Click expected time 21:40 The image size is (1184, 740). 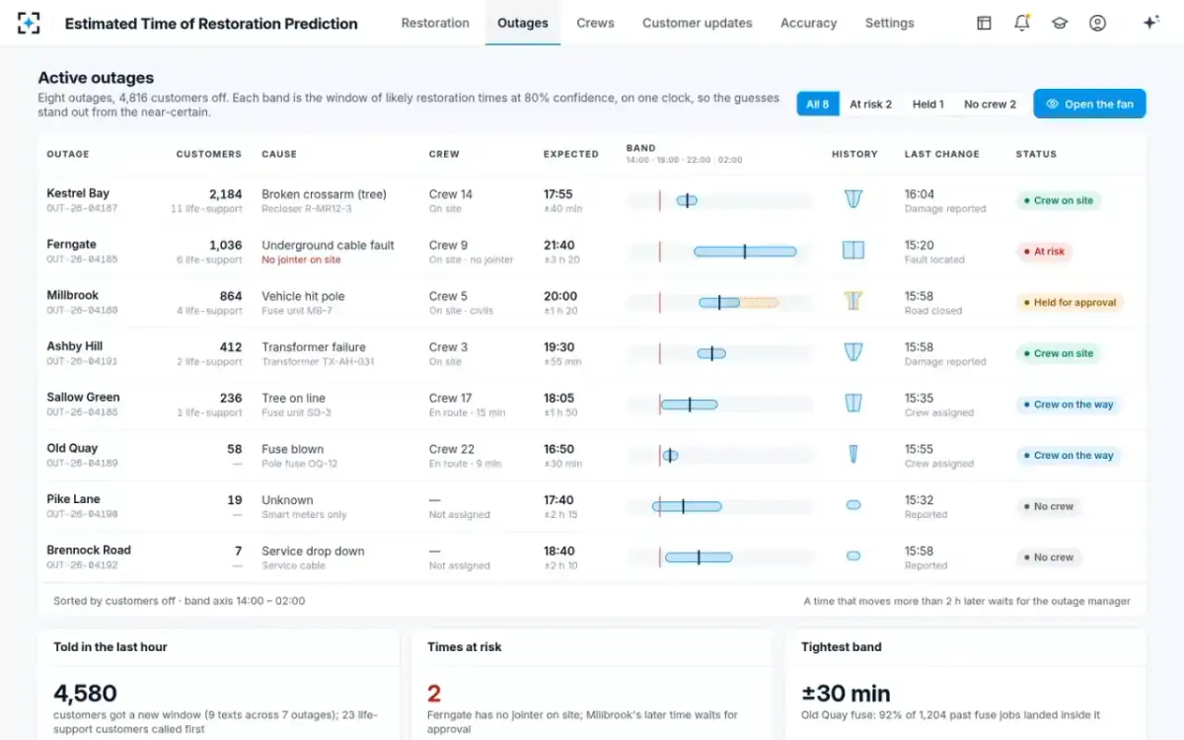(x=558, y=245)
